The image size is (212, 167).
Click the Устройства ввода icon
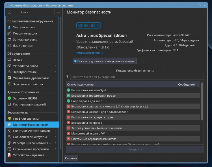[x=9, y=66]
